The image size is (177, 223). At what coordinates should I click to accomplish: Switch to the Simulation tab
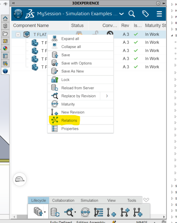tap(89, 200)
